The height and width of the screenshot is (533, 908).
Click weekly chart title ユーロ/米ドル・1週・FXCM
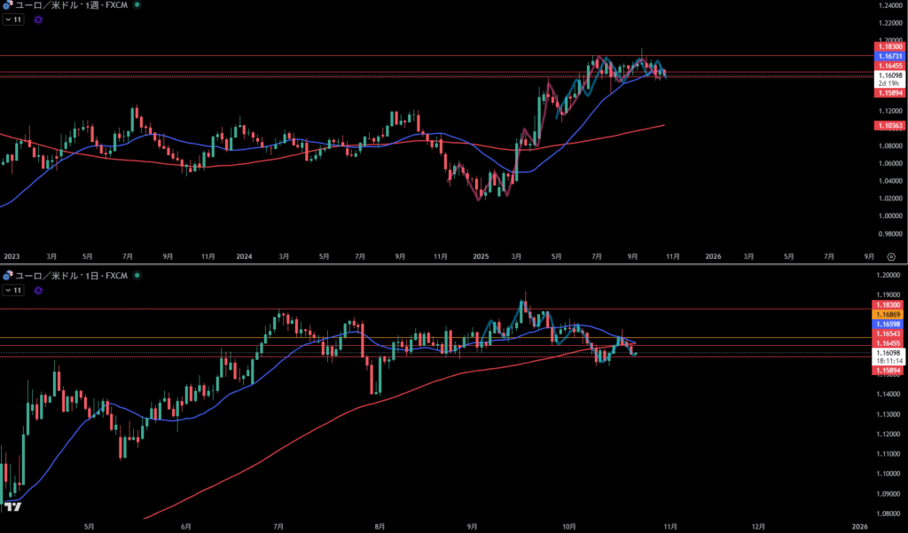71,5
